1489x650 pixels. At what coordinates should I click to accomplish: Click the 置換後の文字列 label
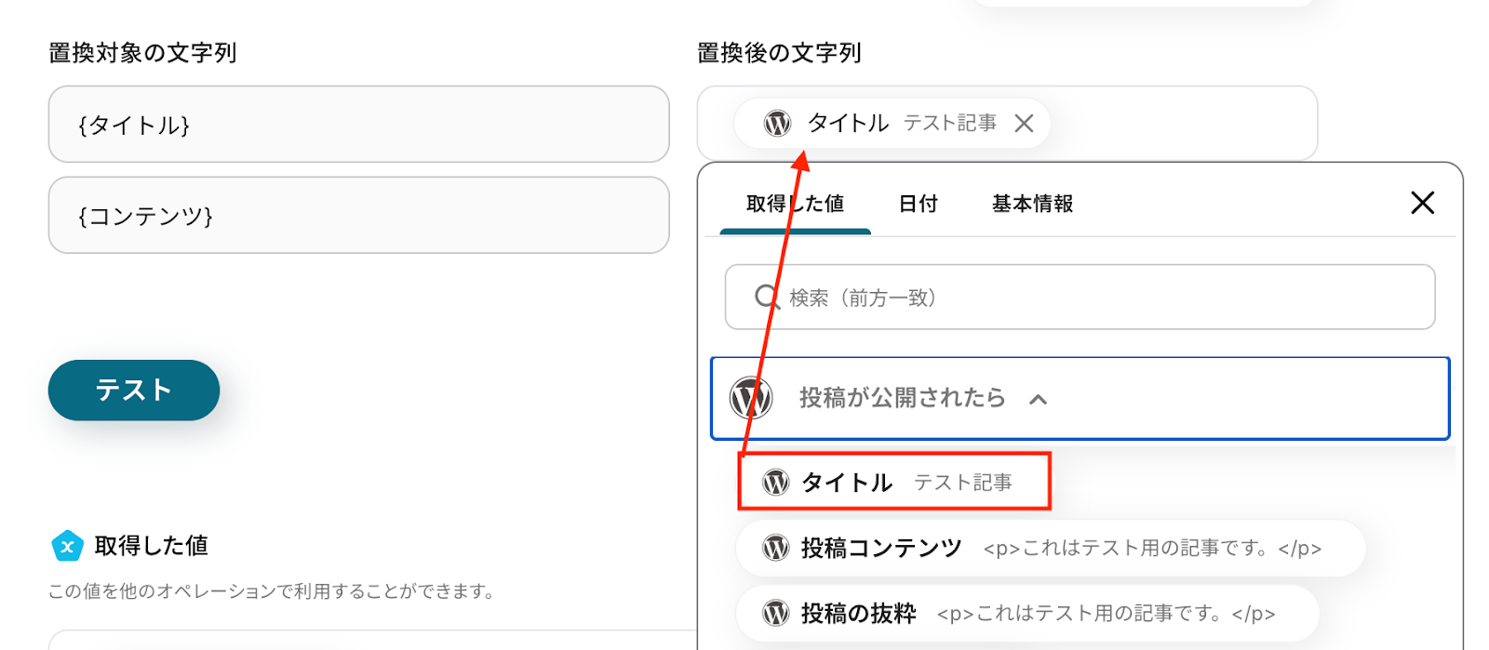point(779,53)
